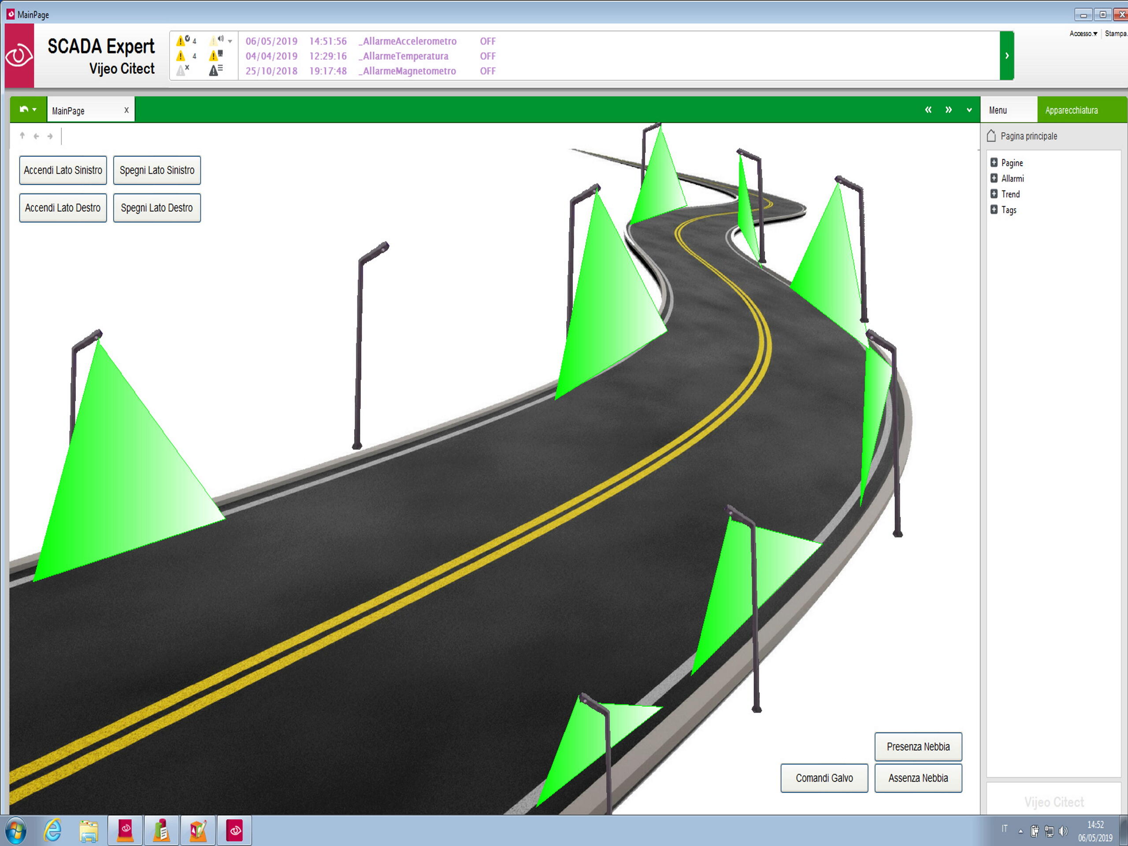The width and height of the screenshot is (1128, 846).
Task: Click the navigate up arrow icon
Action: [x=22, y=136]
